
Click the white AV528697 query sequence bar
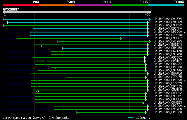[x=77, y=12]
